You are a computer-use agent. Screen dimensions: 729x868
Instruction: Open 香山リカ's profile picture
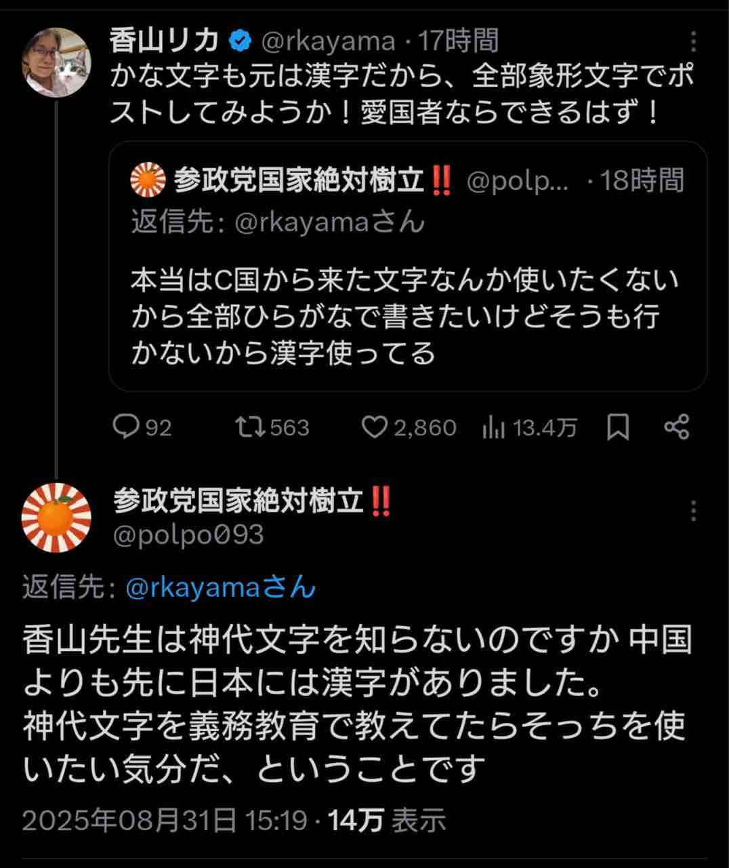(58, 63)
